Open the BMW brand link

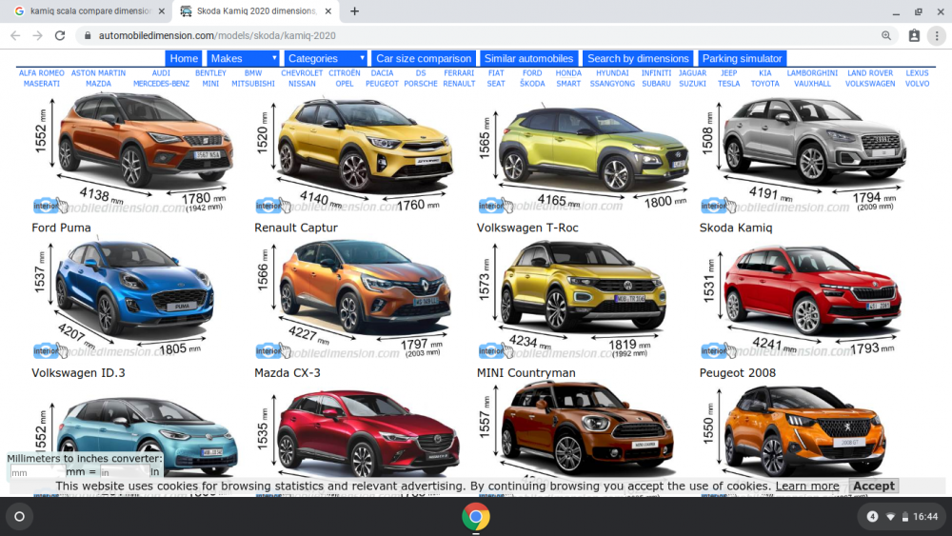(x=253, y=73)
